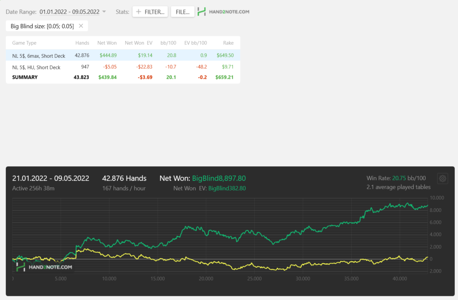Sort by Hands column header
Screen dimensions: 458x300
pos(82,43)
